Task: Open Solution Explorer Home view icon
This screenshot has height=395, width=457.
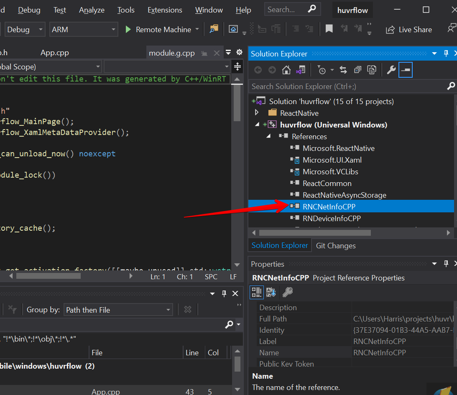Action: (286, 70)
